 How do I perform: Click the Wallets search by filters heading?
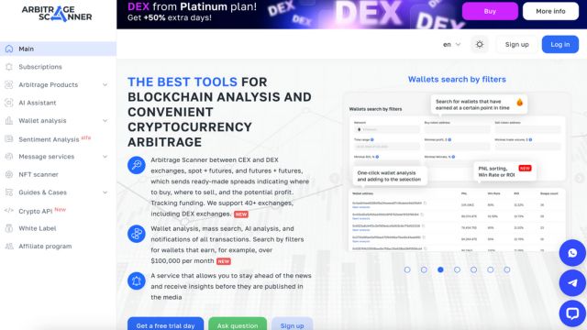point(457,80)
